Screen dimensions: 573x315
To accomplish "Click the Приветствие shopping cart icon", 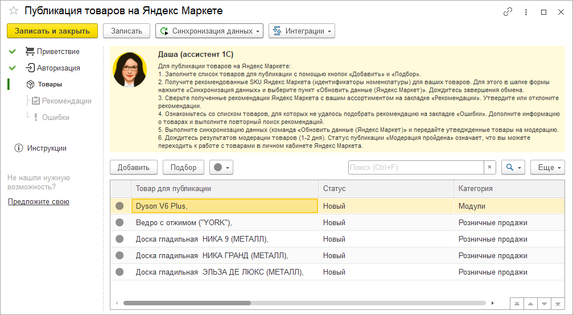I will pos(30,51).
